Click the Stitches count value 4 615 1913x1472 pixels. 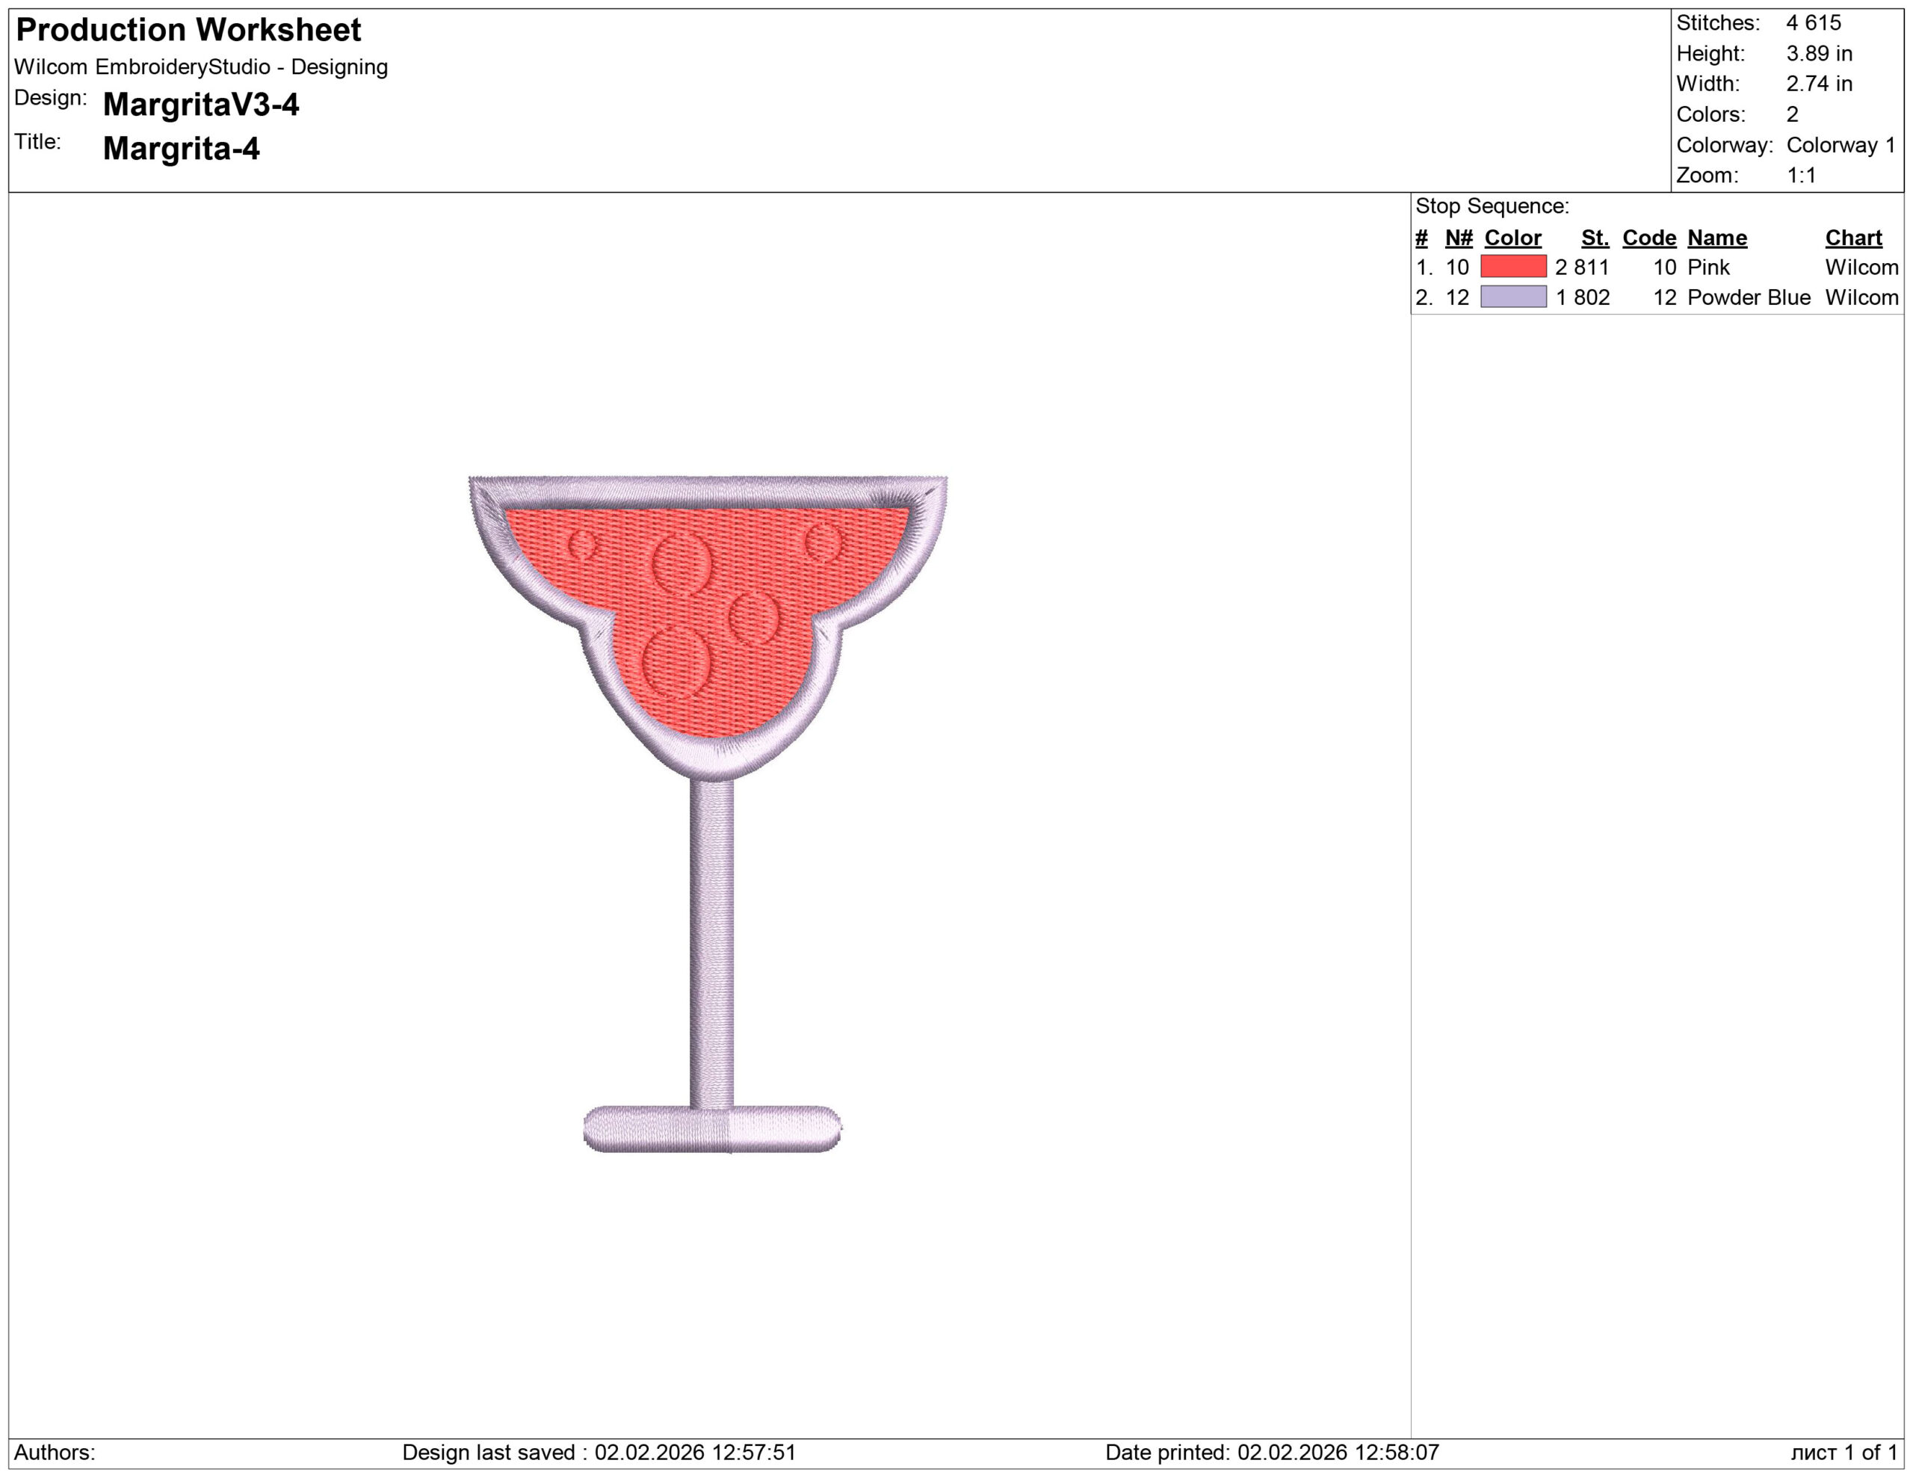1813,22
